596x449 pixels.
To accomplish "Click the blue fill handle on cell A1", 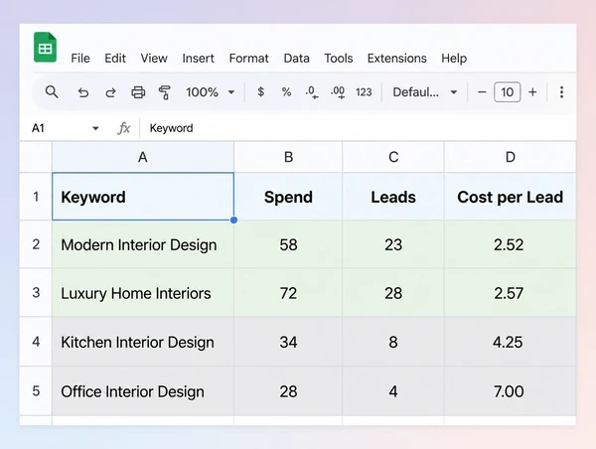I will (x=233, y=220).
